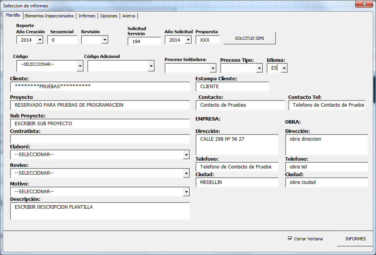
Task: Click the INFORMES button
Action: pos(355,239)
